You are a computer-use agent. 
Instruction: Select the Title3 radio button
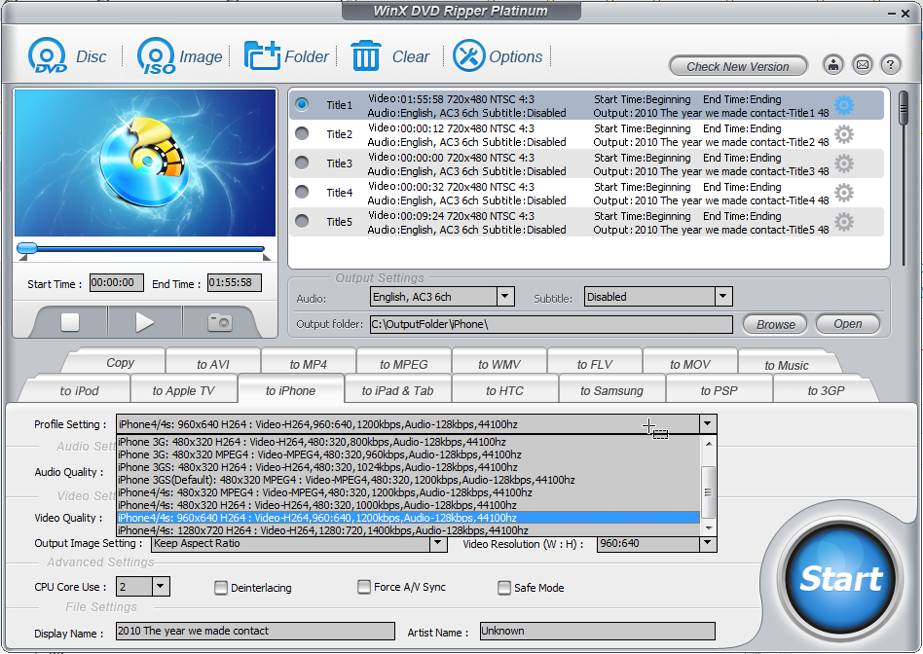[302, 163]
